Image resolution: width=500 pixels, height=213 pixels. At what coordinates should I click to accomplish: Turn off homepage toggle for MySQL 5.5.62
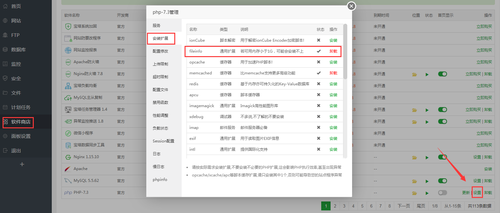(442, 181)
